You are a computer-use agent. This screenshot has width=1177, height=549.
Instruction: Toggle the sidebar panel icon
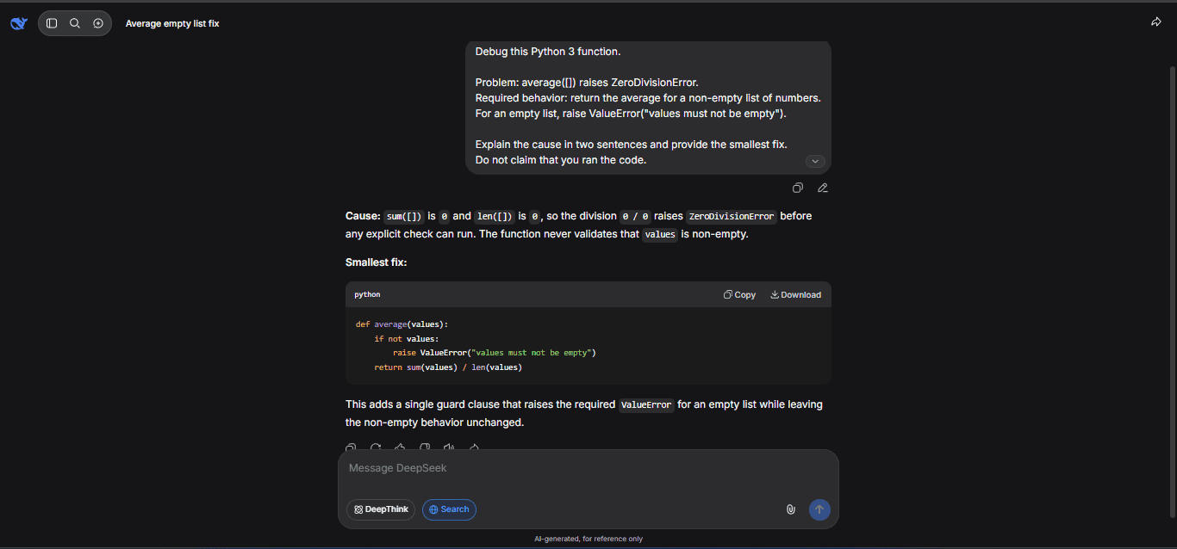point(52,23)
